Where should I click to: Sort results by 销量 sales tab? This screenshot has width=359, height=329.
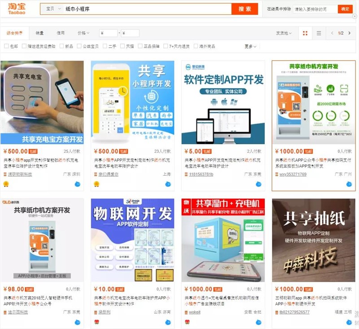click(39, 33)
